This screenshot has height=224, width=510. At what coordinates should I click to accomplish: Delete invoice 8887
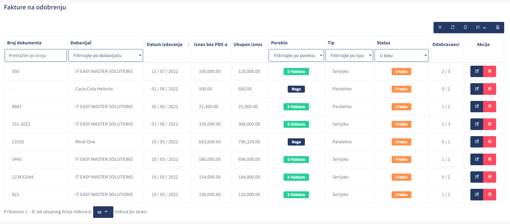click(x=489, y=106)
